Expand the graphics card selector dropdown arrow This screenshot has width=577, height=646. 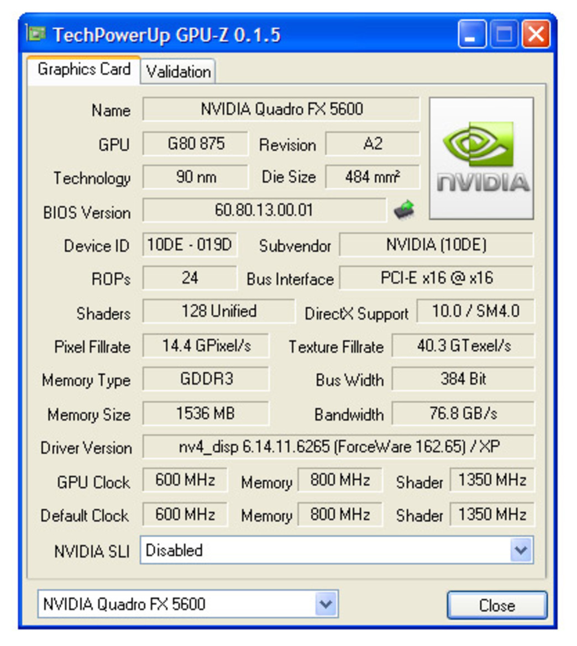tap(326, 605)
